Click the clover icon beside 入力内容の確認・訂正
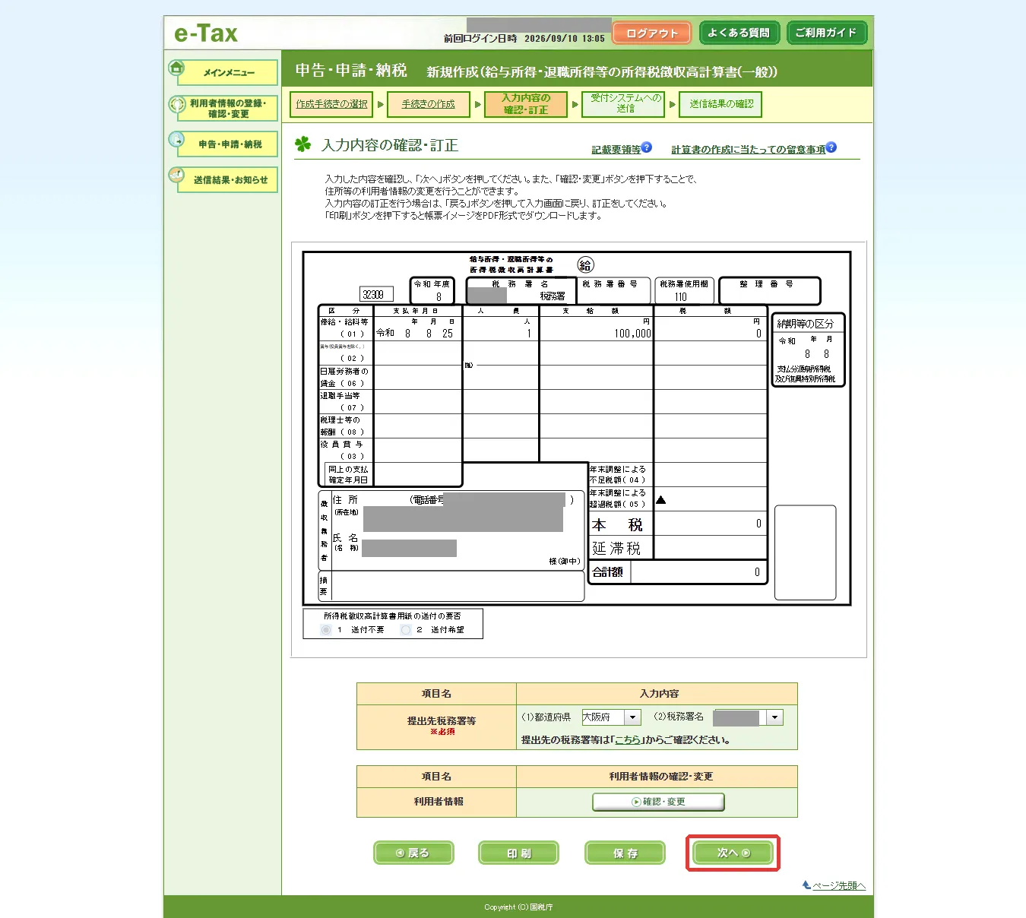 (x=303, y=144)
